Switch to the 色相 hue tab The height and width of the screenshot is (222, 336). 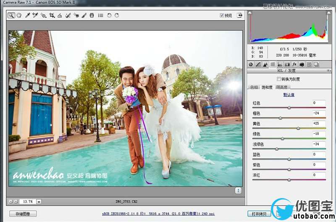(x=254, y=87)
